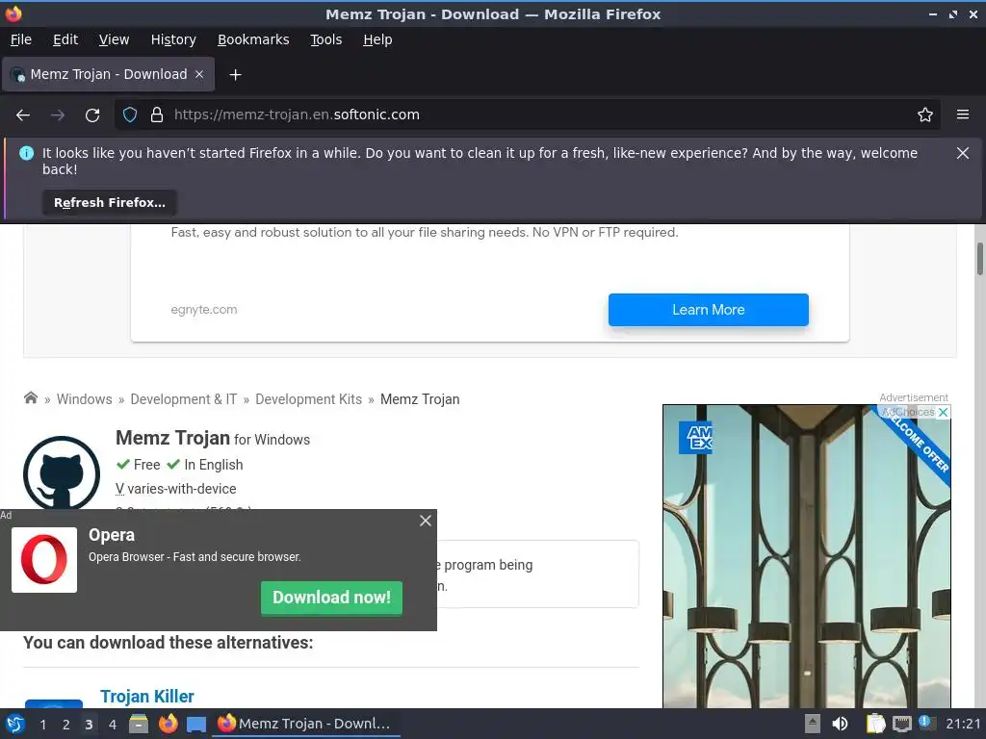Open the Bookmarks menu
The image size is (986, 739).
click(x=253, y=39)
